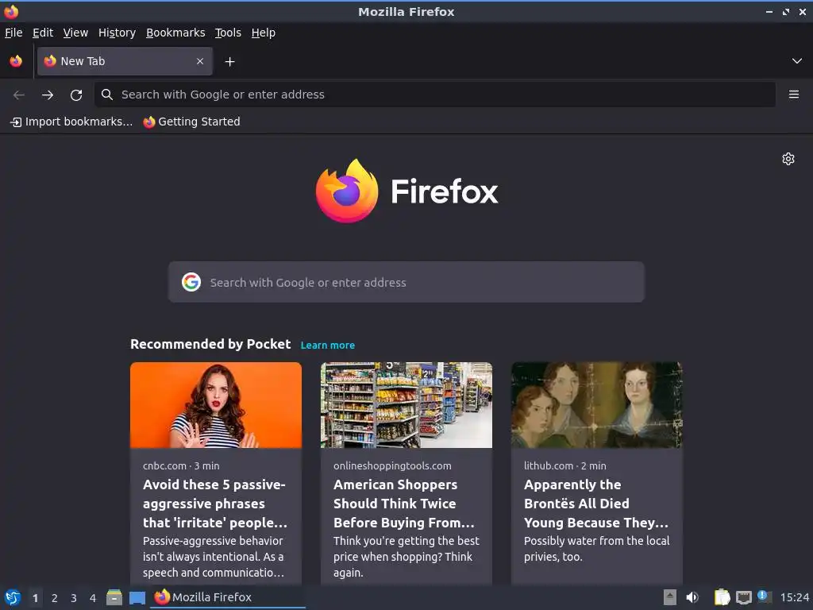This screenshot has height=610, width=813.
Task: Reload the current page
Action: [x=76, y=95]
